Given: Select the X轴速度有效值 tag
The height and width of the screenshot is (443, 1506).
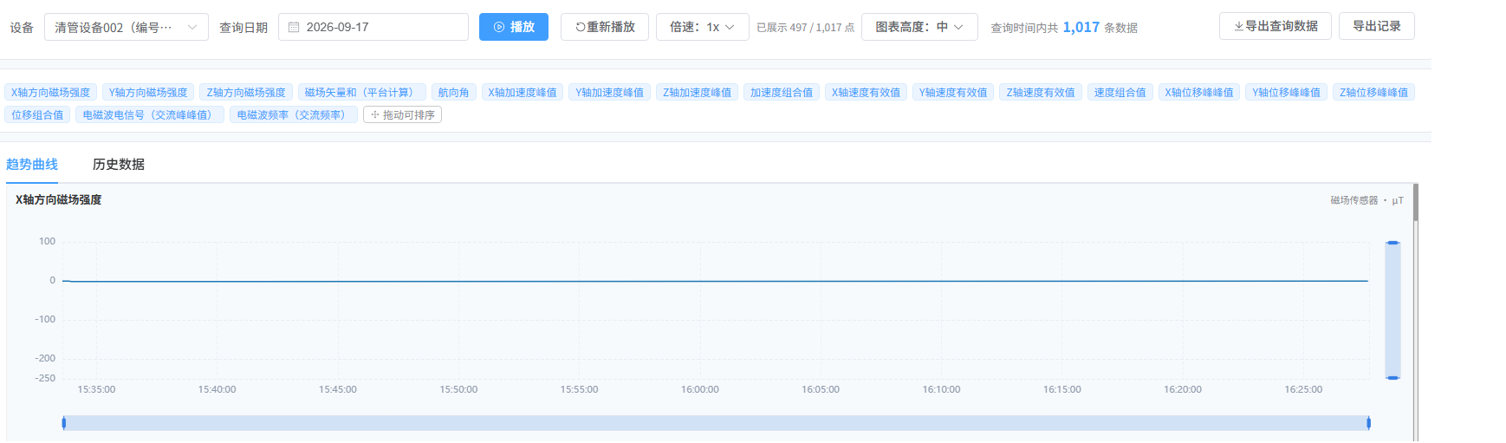Looking at the screenshot, I should click(x=867, y=92).
